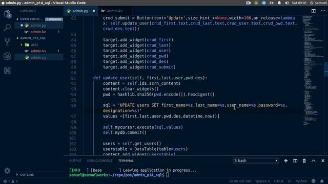Image resolution: width=328 pixels, height=184 pixels.
Task: Click the code minimap
Action: (x=313, y=71)
